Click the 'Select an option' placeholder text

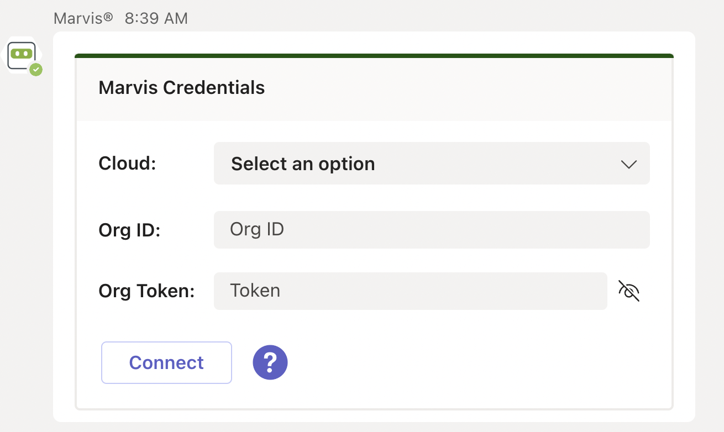tap(303, 164)
